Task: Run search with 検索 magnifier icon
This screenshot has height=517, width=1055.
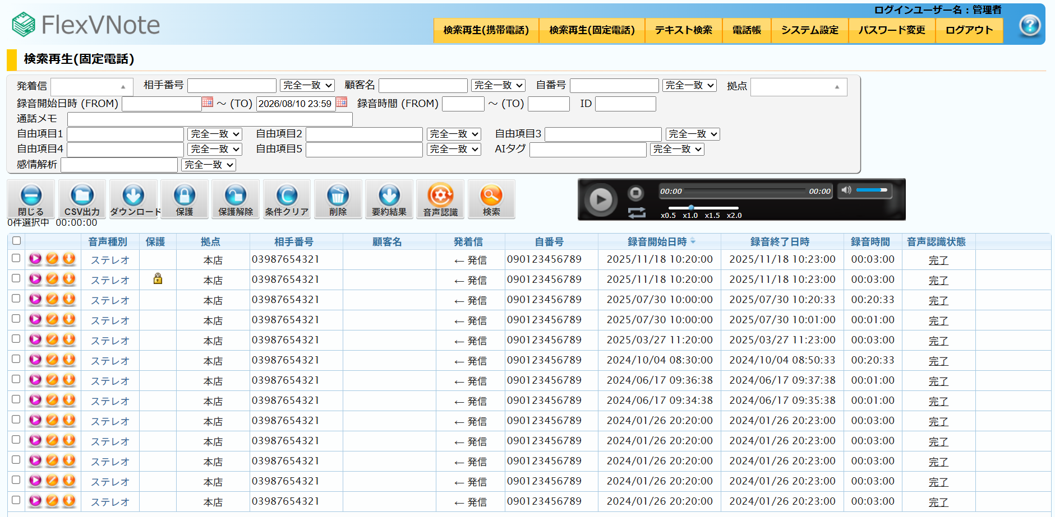Action: pyautogui.click(x=491, y=199)
